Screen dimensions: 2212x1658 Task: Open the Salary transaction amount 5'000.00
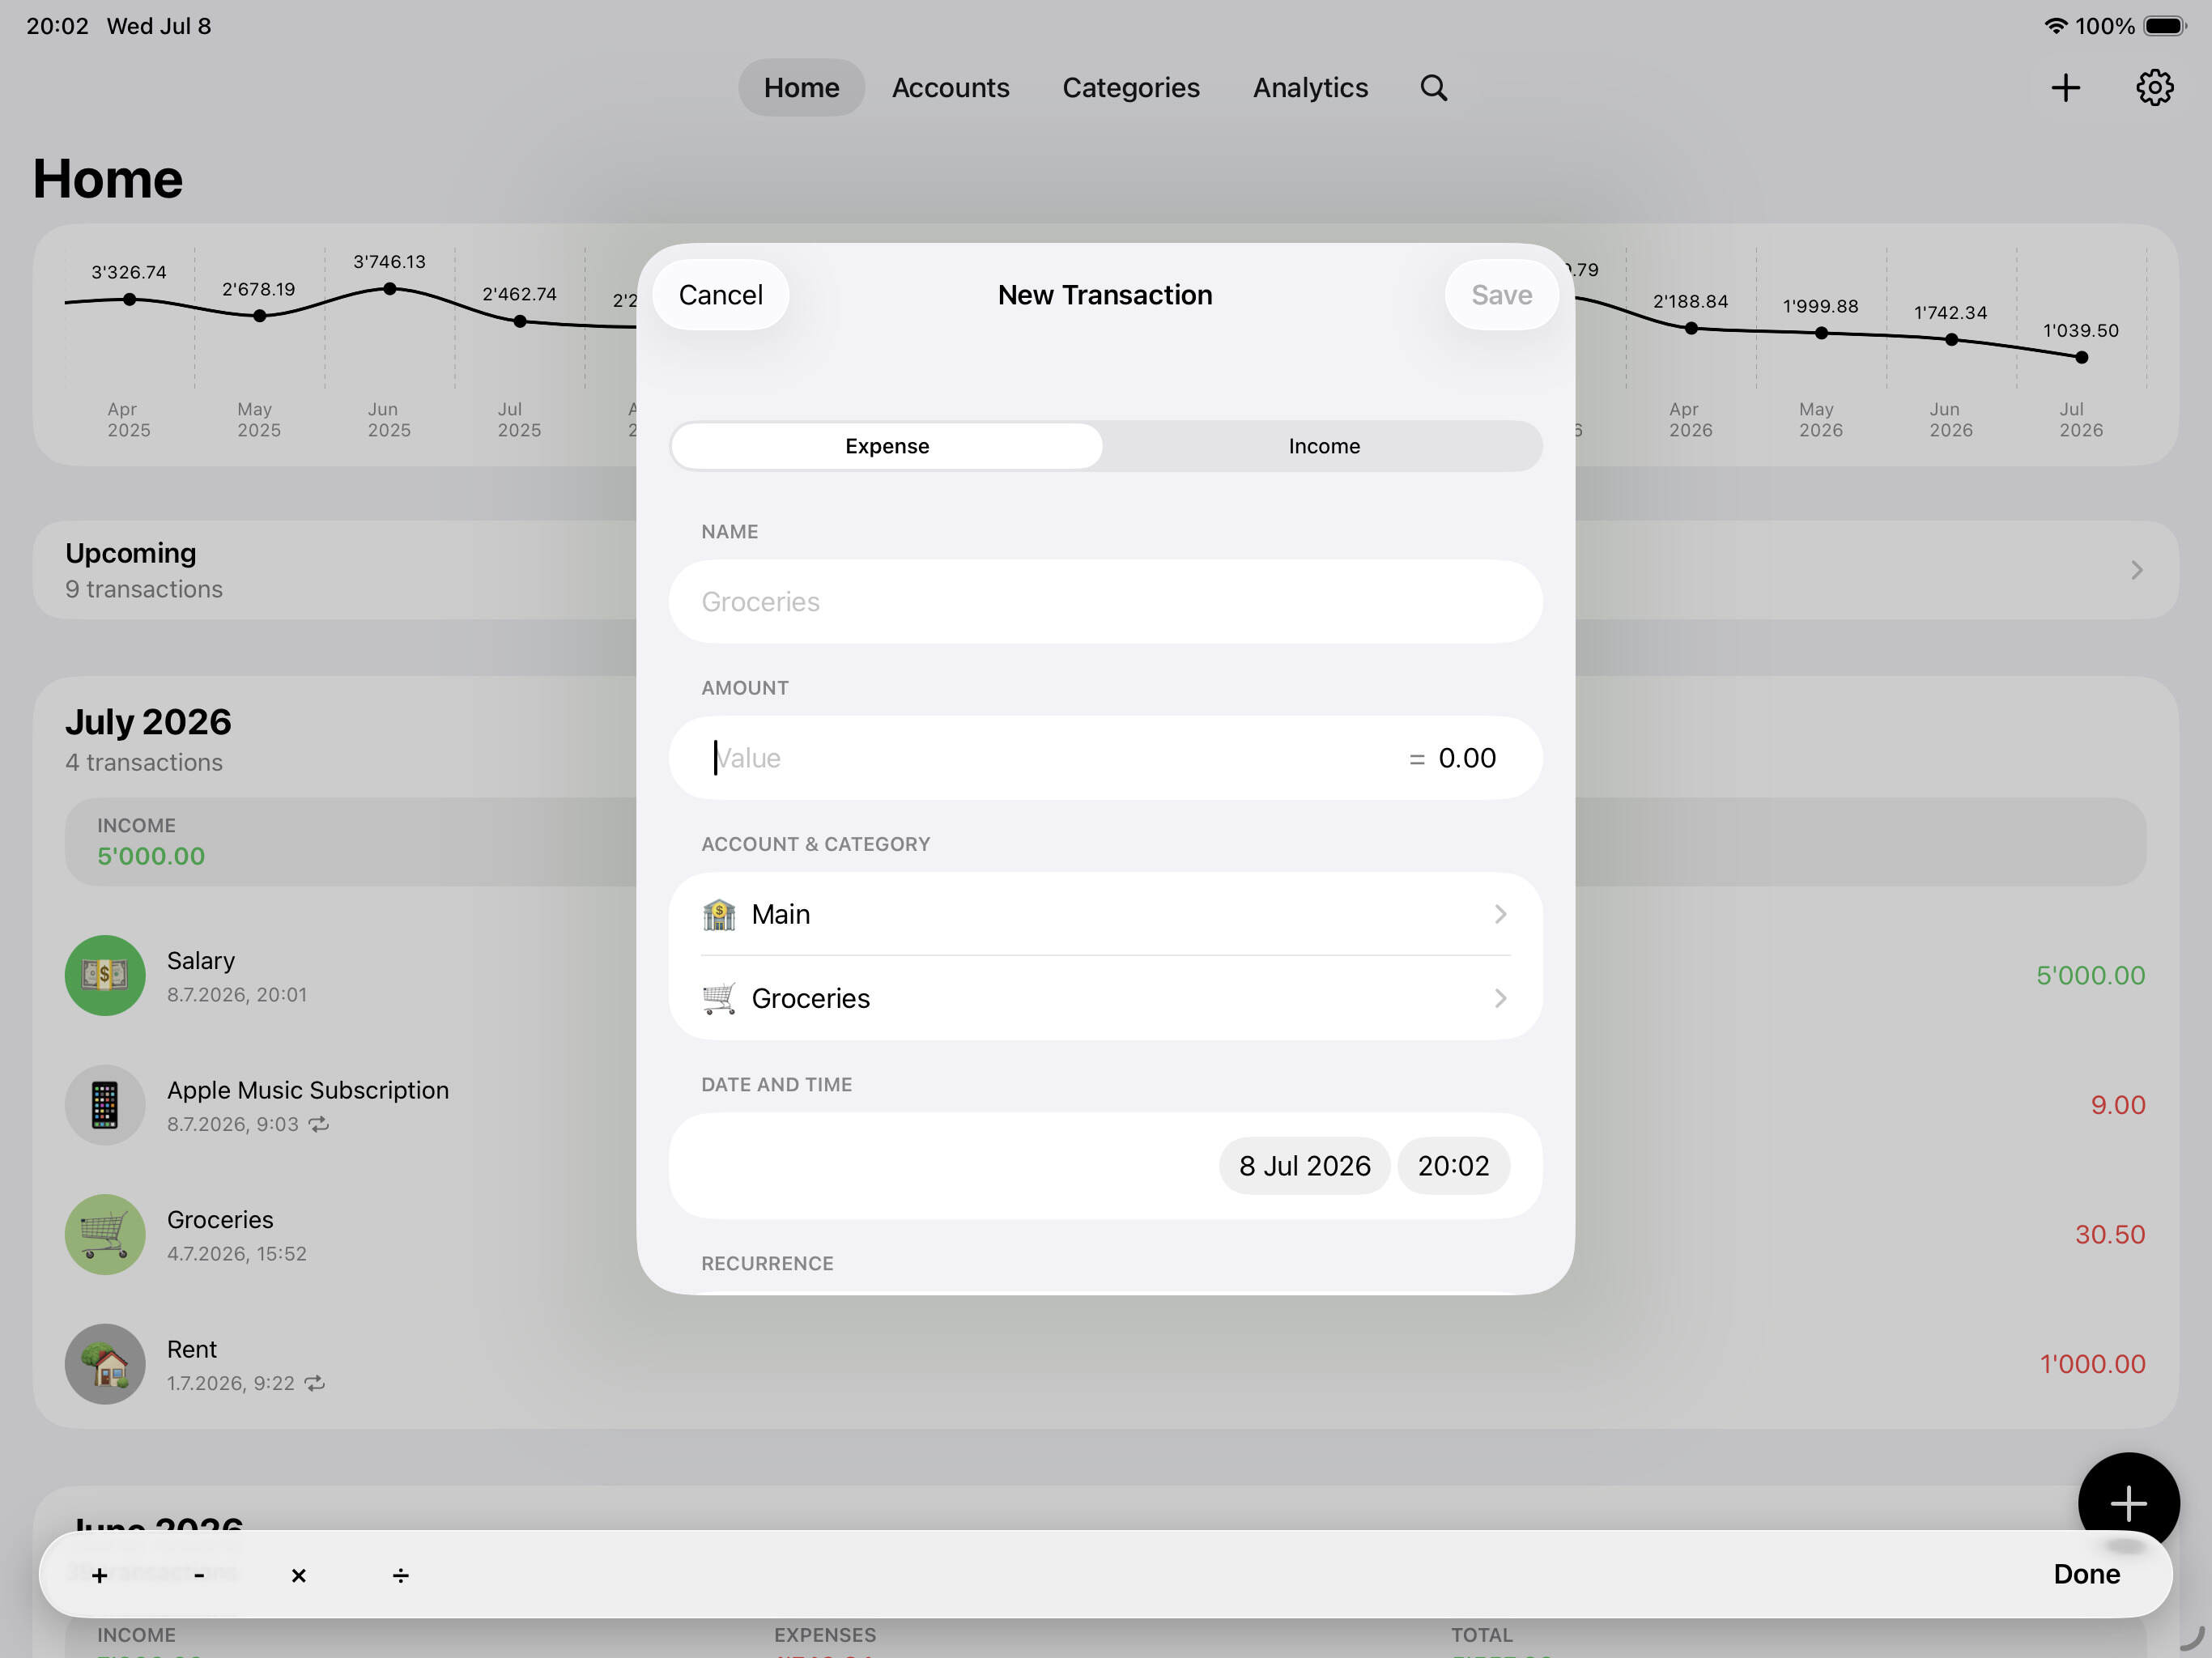pos(2090,975)
